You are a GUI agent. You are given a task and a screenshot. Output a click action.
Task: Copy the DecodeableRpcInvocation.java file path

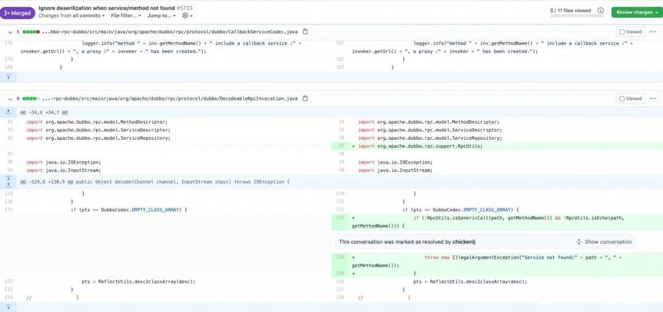tap(305, 98)
